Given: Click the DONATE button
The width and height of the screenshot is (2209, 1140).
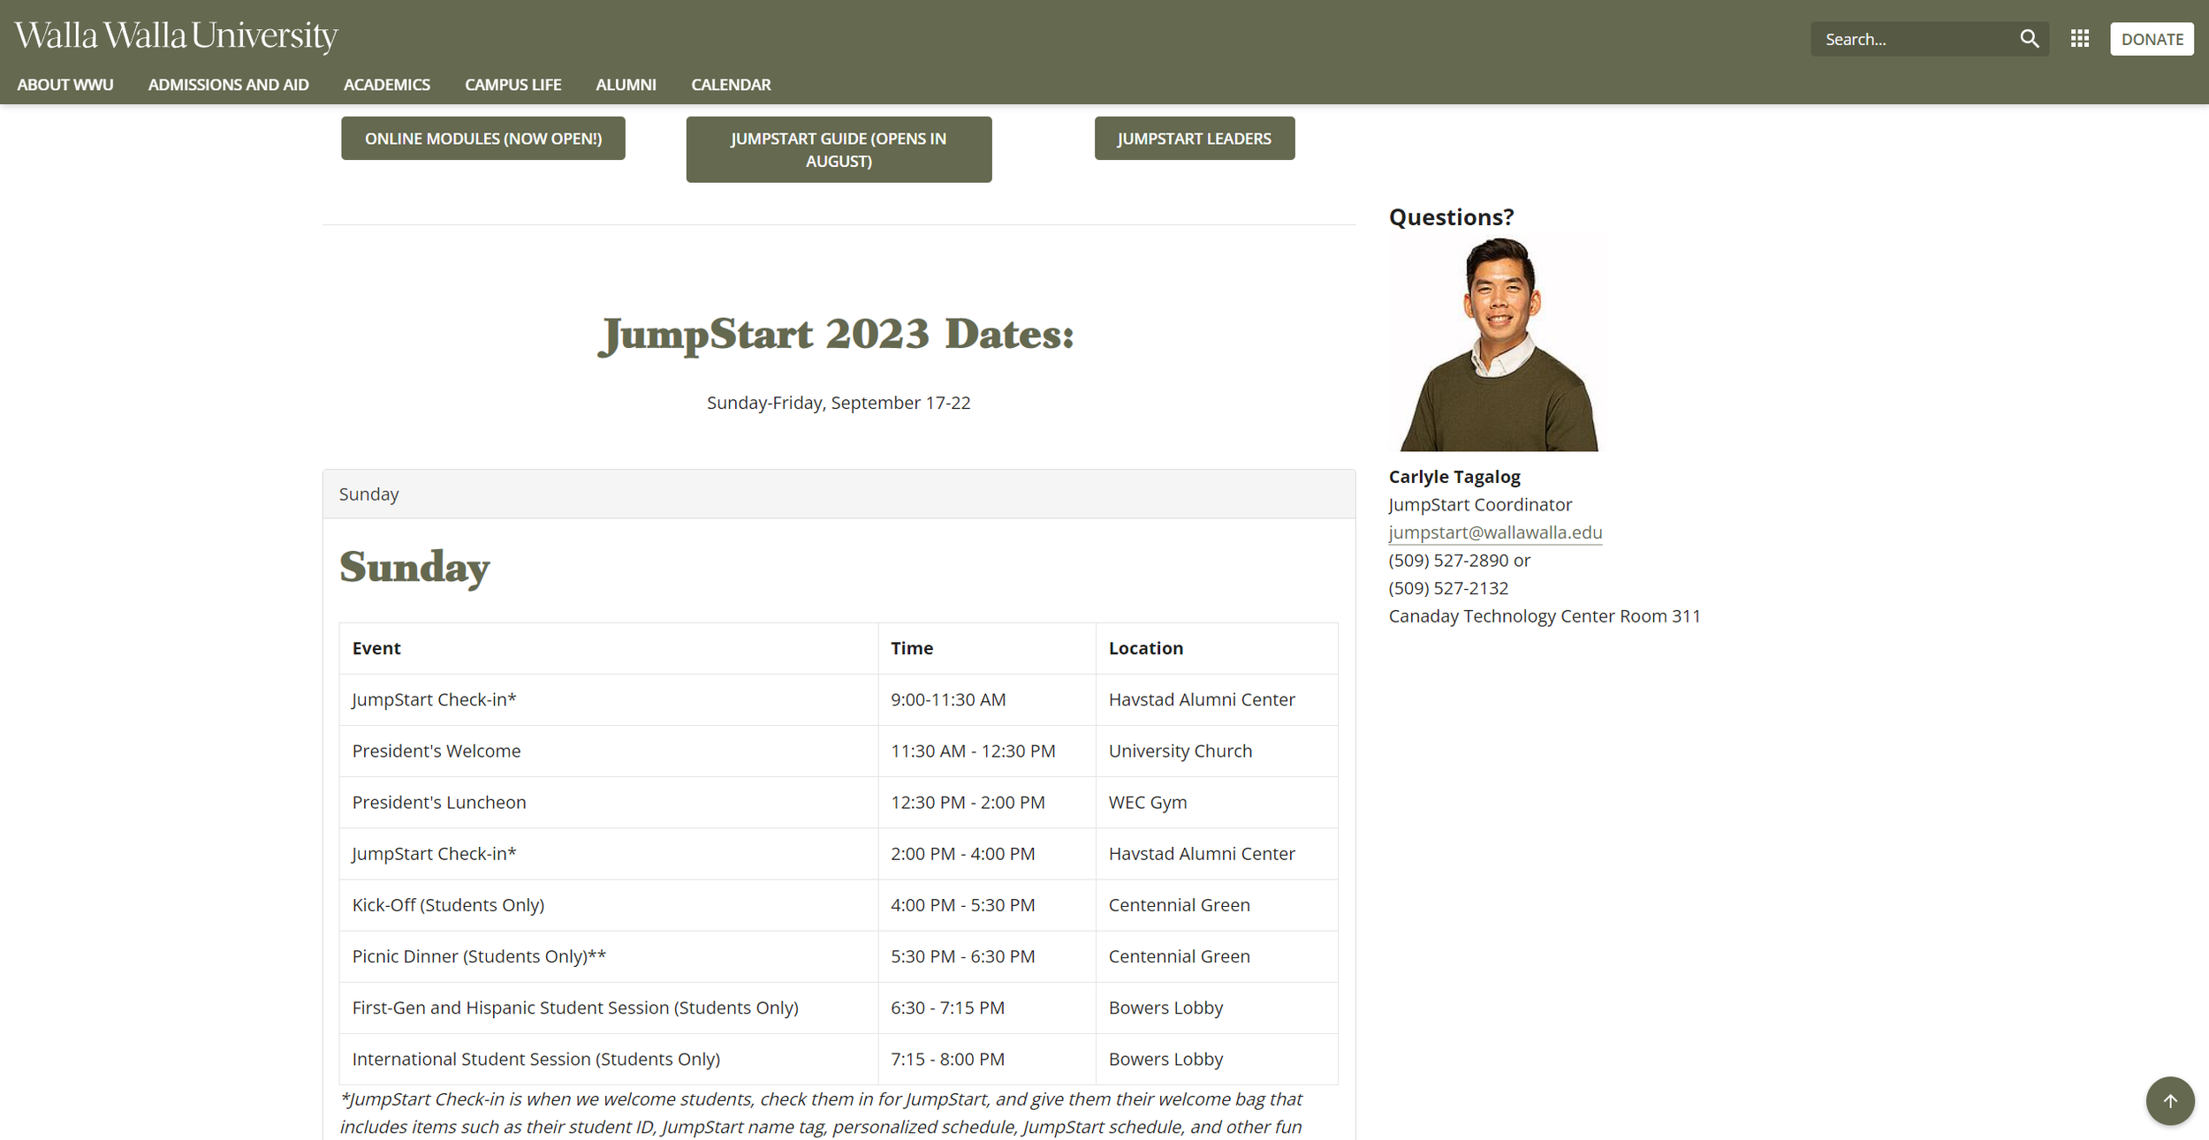Looking at the screenshot, I should [2151, 39].
